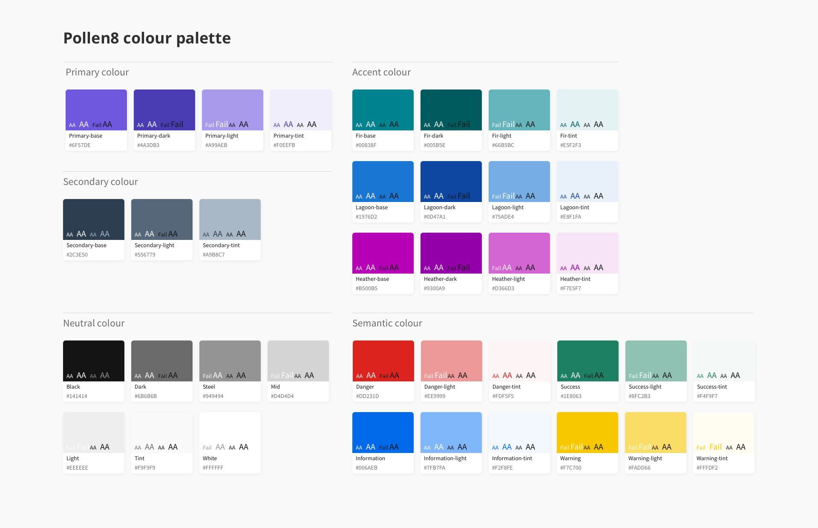The image size is (818, 528).
Task: Click the Information blue swatch
Action: click(x=383, y=432)
